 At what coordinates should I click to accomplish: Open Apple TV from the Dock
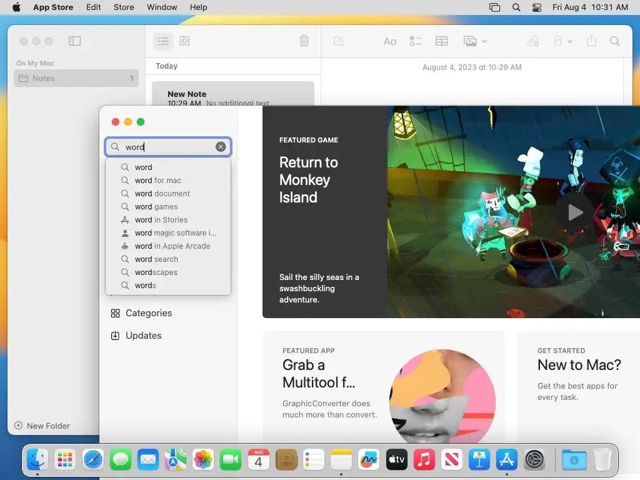pos(396,459)
